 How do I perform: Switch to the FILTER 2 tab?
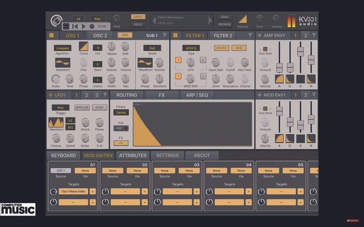click(223, 35)
